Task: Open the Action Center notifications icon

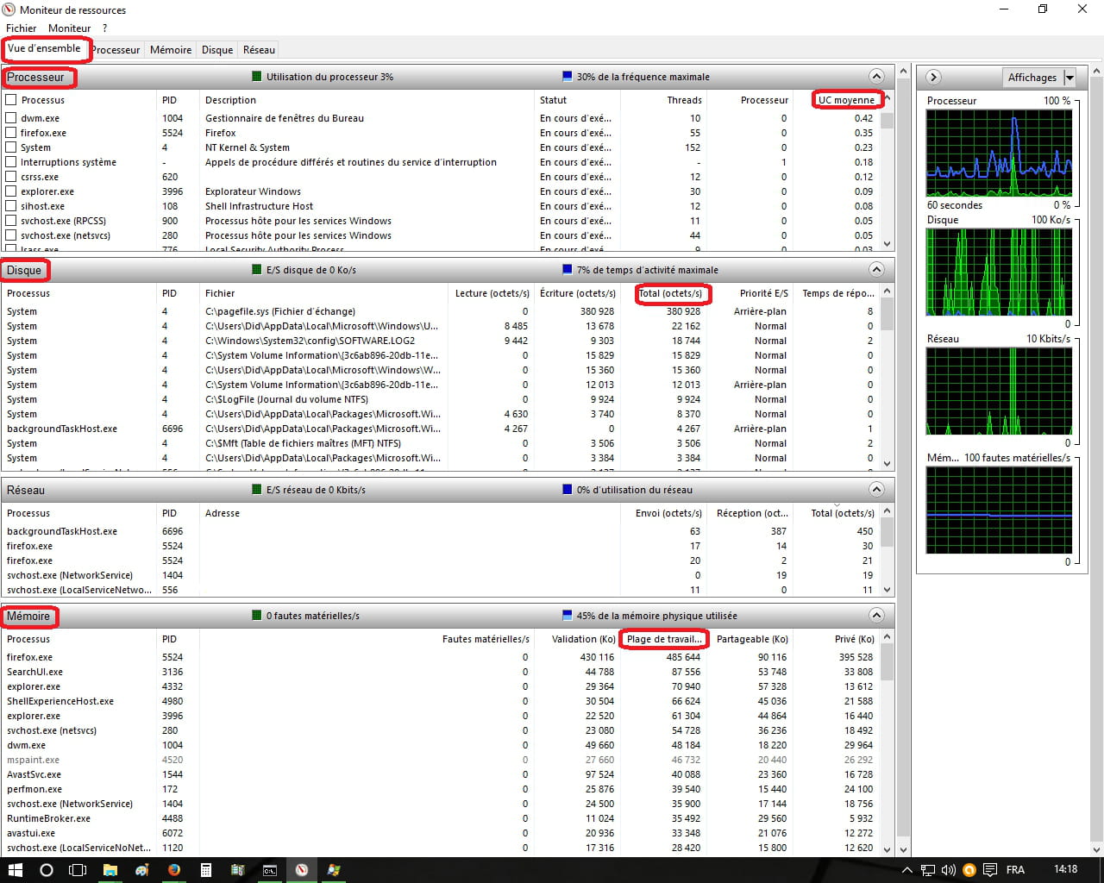Action: (990, 869)
